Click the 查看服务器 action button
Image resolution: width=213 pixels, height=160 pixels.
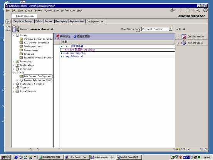(82, 36)
